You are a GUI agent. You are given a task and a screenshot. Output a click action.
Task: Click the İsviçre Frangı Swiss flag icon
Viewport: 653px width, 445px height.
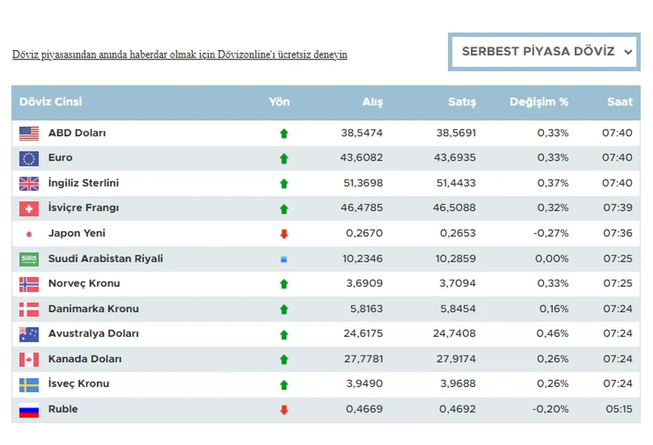29,209
